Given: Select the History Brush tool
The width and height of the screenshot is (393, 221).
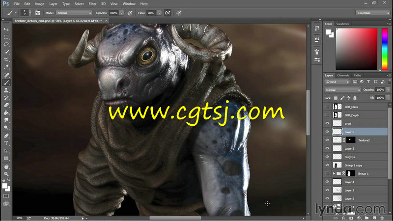Looking at the screenshot, I should pos(6,97).
